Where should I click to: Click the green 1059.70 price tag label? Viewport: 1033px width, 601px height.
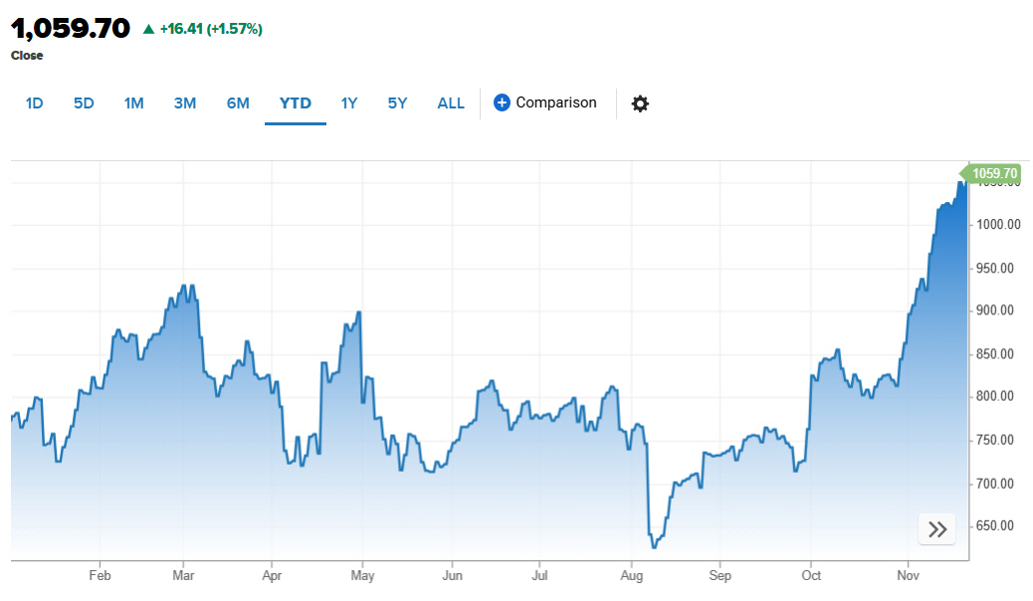click(x=990, y=173)
